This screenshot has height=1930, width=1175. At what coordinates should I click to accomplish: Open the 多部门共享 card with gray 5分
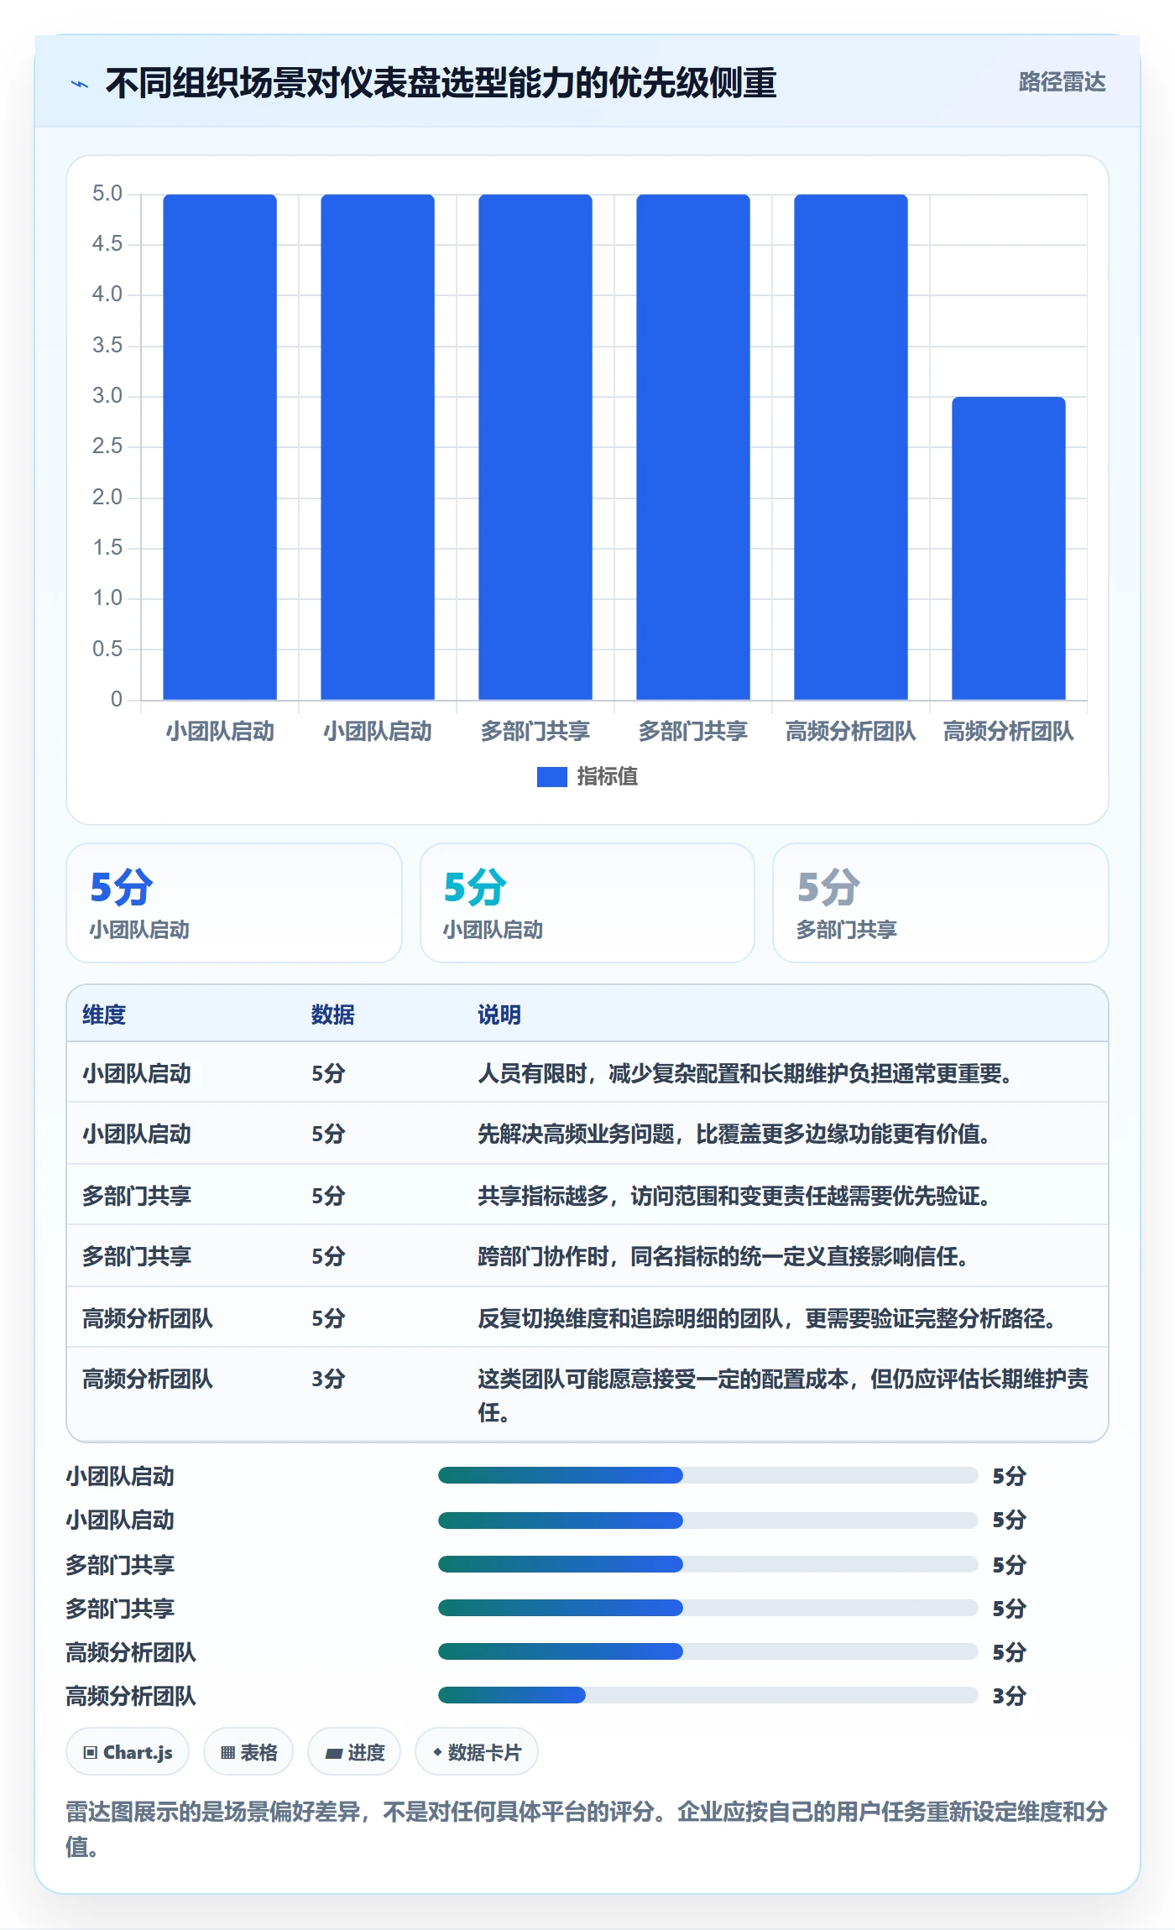[x=941, y=903]
